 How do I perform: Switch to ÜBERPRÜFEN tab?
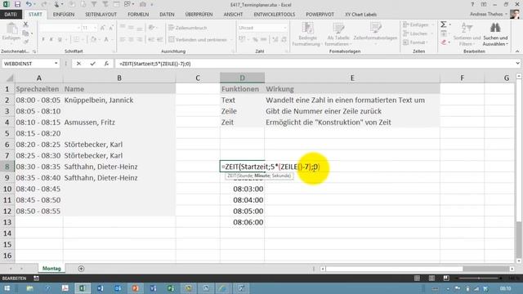coord(199,15)
